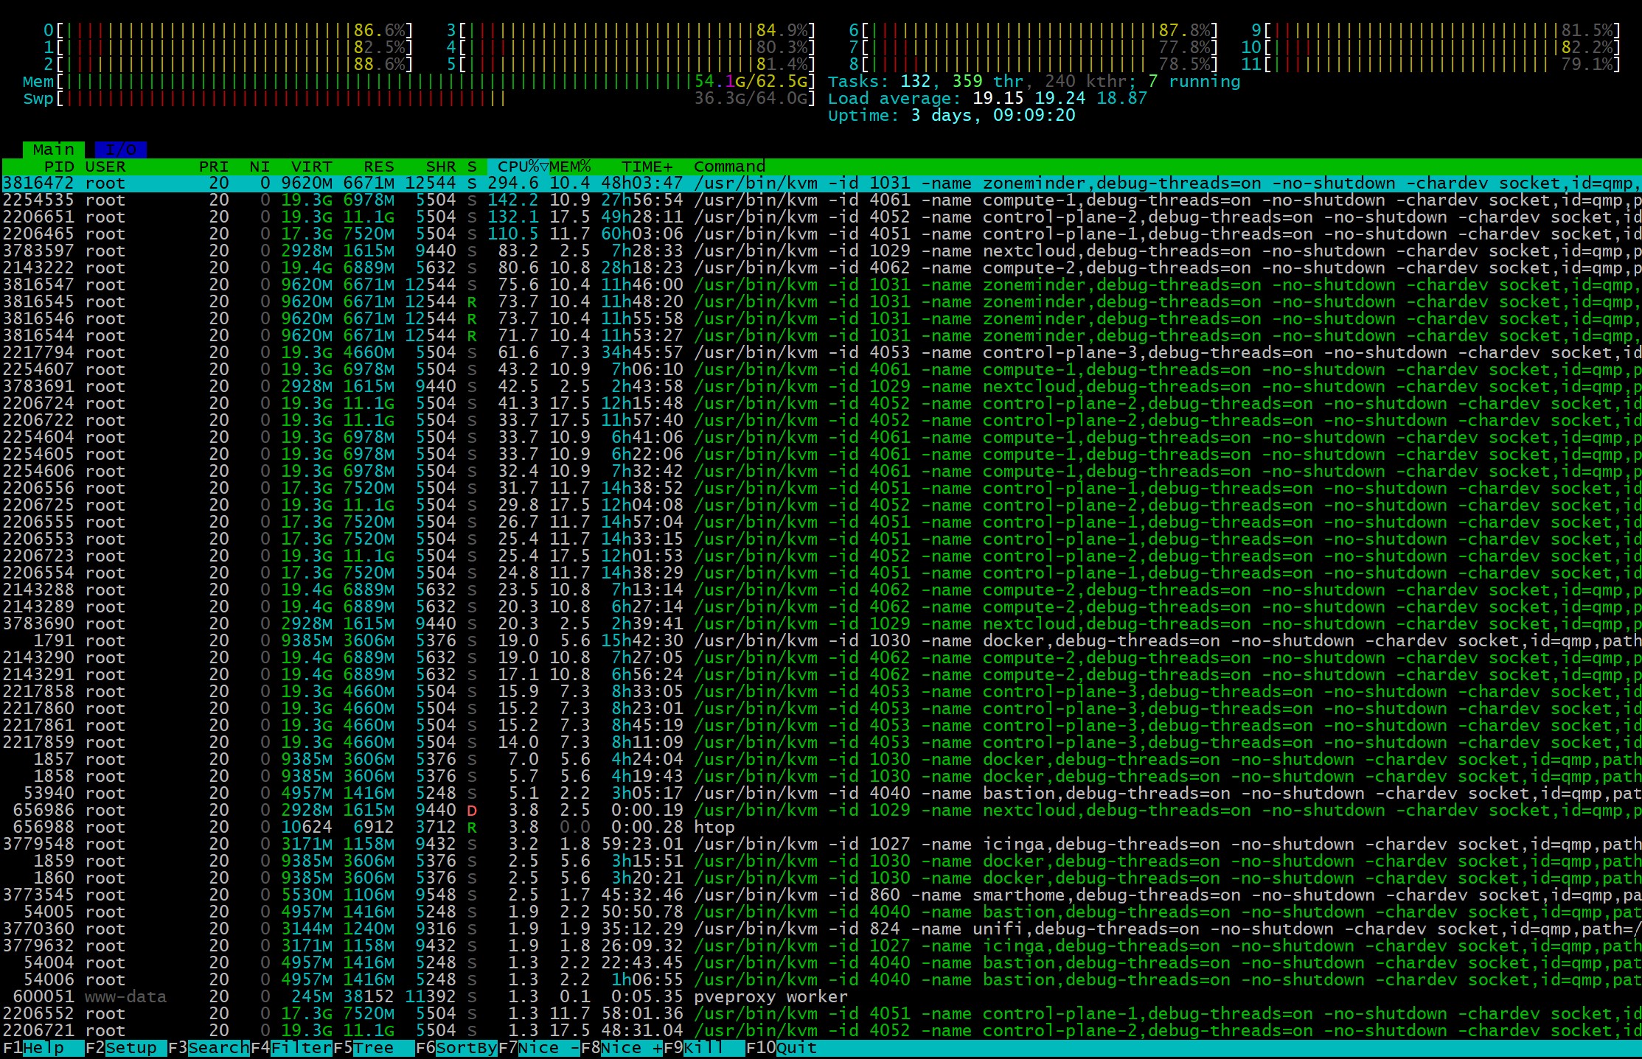Toggle F5 Tree view
Image resolution: width=1642 pixels, height=1059 pixels.
click(x=372, y=1048)
